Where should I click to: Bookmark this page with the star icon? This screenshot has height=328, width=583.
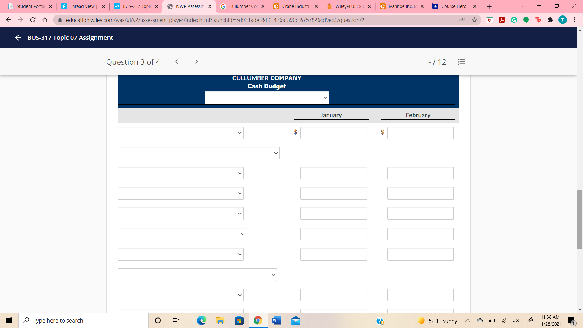coord(474,20)
